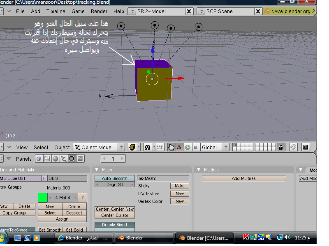Delete the SCE:Scene with X button
Image resolution: width=329 pixels, height=246 pixels.
click(258, 11)
